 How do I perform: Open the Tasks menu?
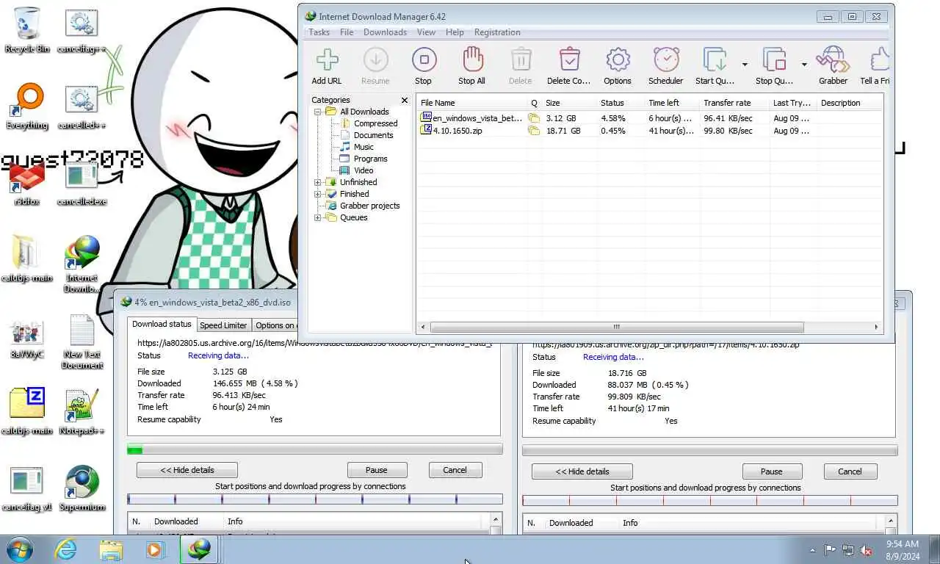click(x=319, y=32)
